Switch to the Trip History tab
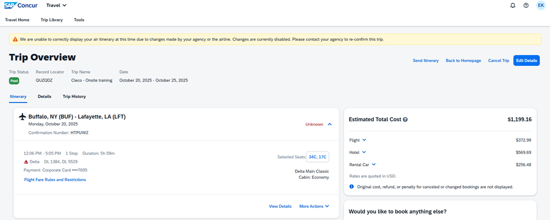The image size is (550, 220). [x=74, y=96]
